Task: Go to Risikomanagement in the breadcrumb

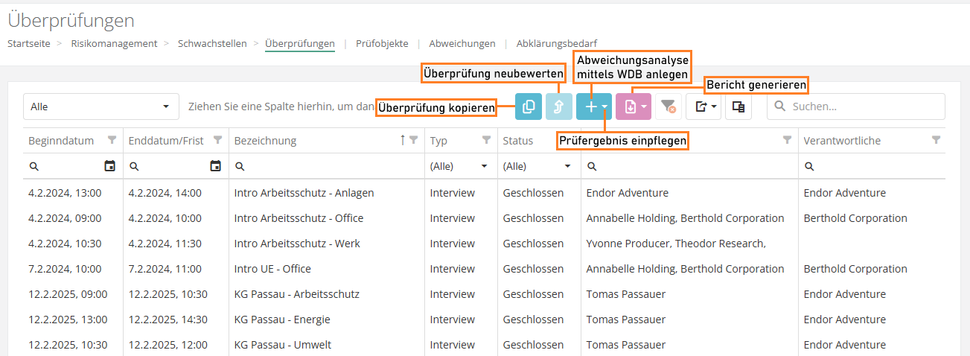Action: (114, 43)
